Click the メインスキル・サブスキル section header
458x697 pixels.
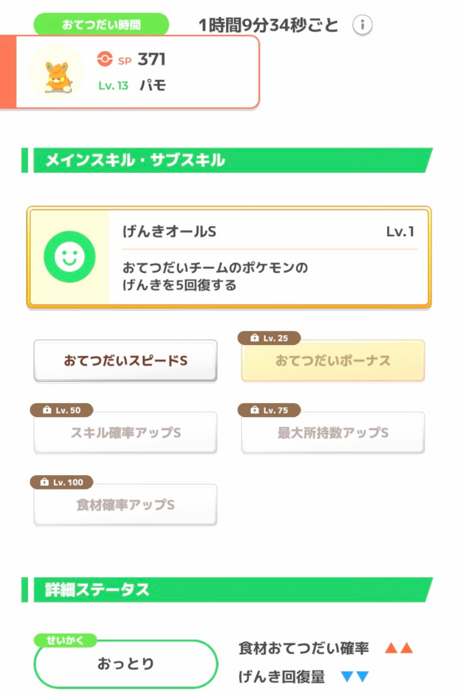135,161
